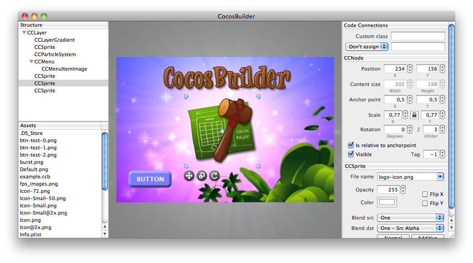The image size is (473, 263).
Task: Select the rotate tool on the canvas
Action: pyautogui.click(x=214, y=176)
